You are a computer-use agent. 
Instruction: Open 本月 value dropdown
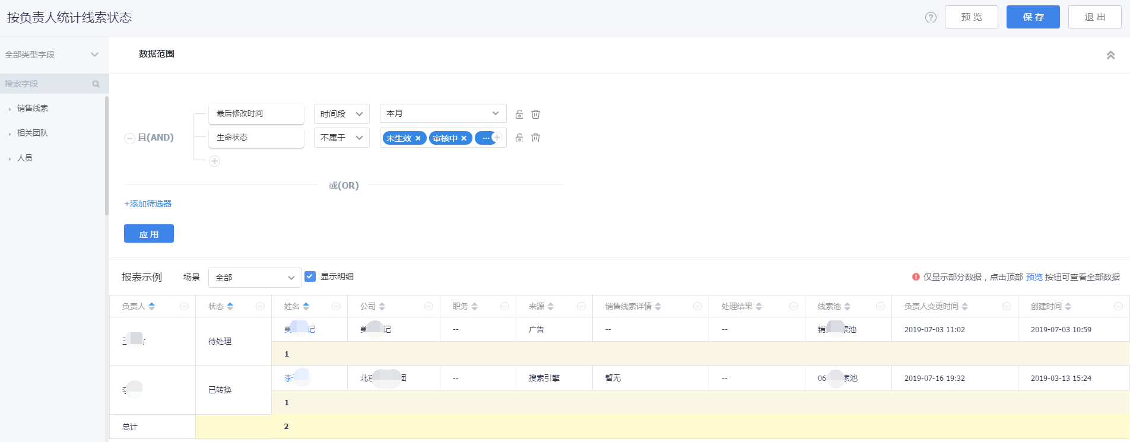pos(443,113)
